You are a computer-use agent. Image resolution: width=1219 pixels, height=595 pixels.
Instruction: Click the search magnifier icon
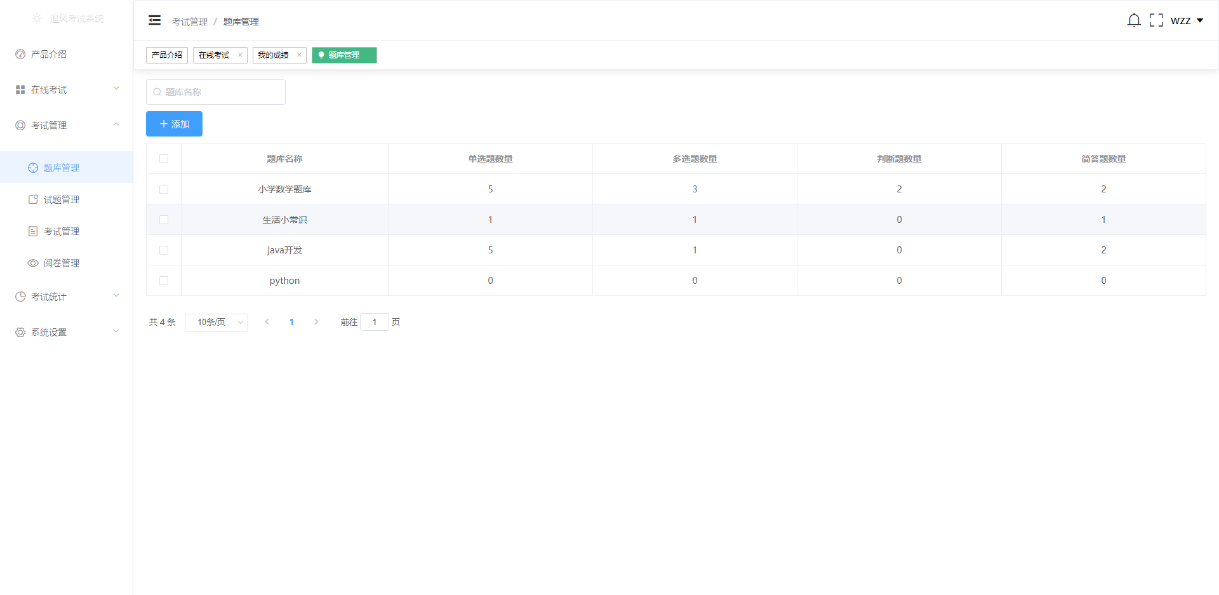157,92
